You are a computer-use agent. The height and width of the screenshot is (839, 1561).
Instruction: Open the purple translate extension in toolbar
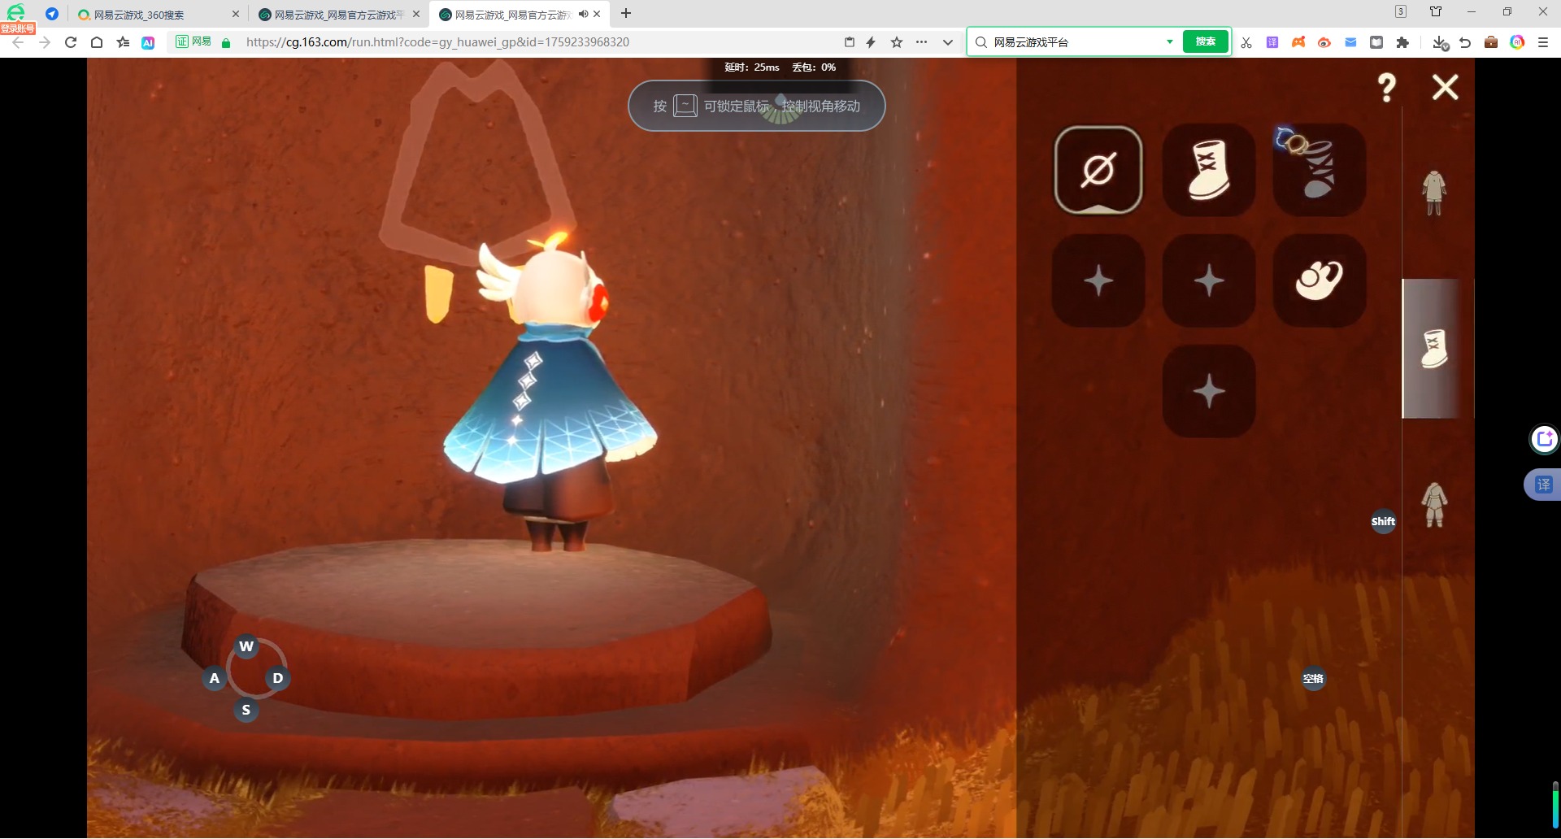point(1272,42)
